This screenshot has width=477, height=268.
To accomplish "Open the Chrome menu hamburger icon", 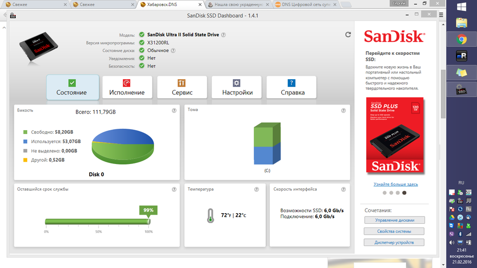I will pos(441,15).
